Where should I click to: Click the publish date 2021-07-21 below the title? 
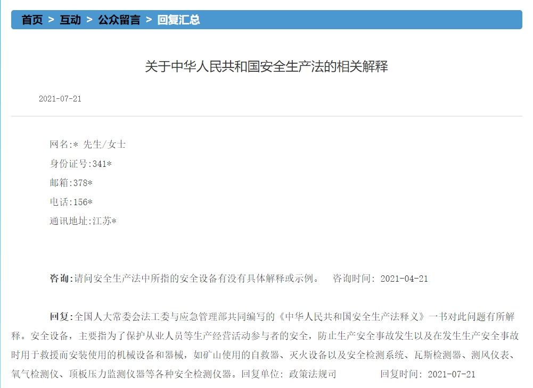pos(60,99)
